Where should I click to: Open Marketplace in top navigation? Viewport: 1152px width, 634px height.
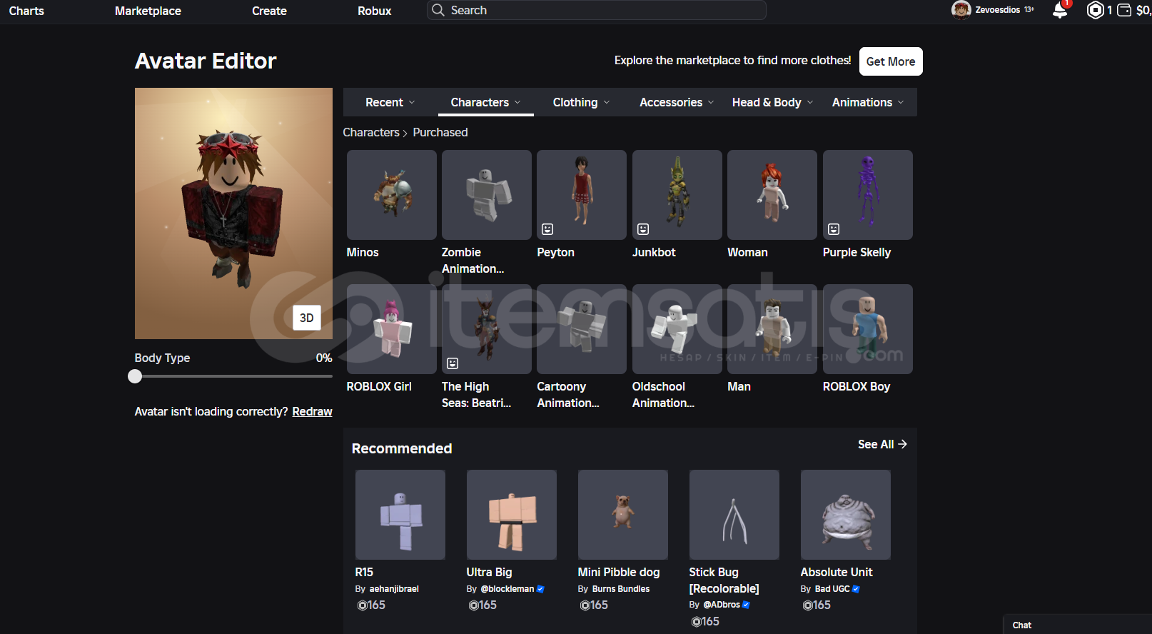coord(148,11)
